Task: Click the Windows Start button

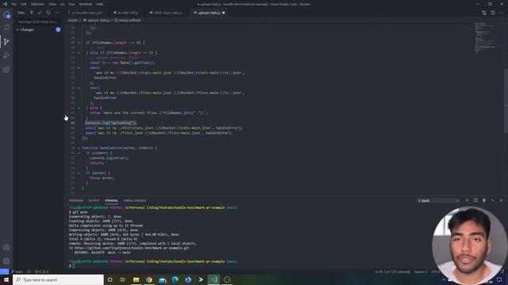Action: pyautogui.click(x=6, y=279)
